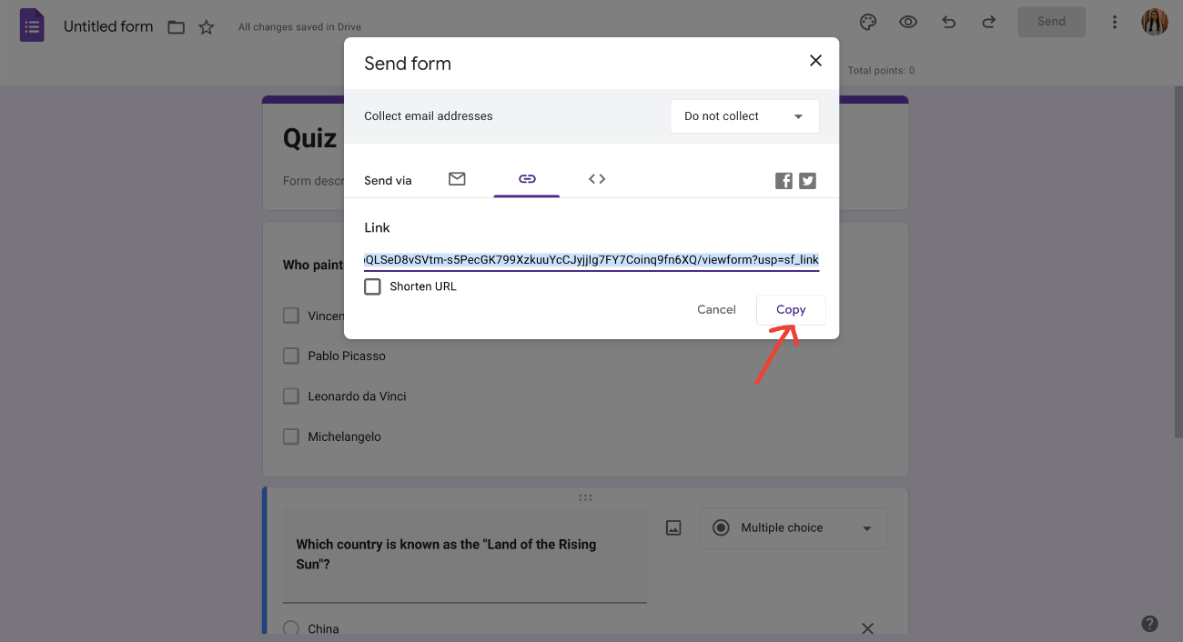This screenshot has height=642, width=1183.
Task: Select the China radio button
Action: pyautogui.click(x=291, y=627)
